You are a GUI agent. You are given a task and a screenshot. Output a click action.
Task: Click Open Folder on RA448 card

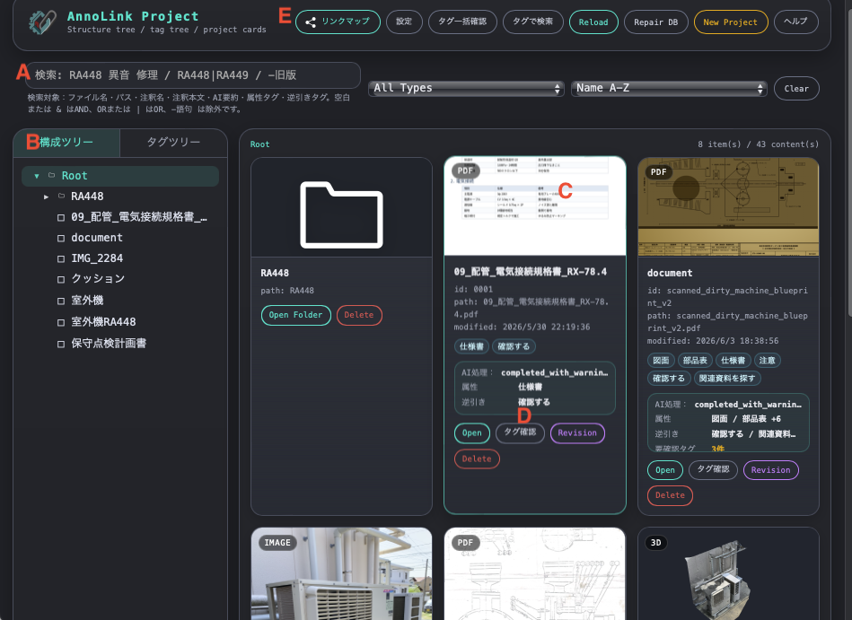click(x=295, y=315)
